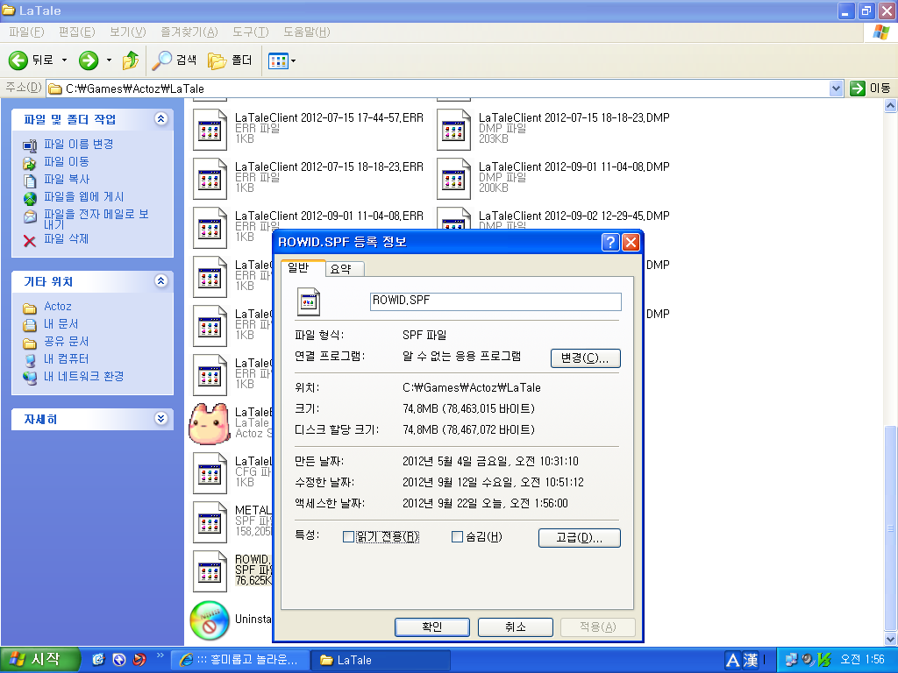Click the red X delete file icon
The width and height of the screenshot is (898, 673).
click(x=30, y=241)
